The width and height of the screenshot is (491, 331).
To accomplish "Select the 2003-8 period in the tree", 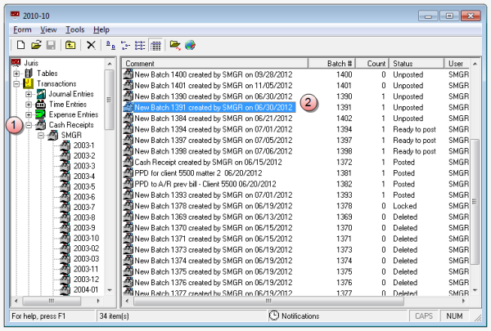I will (x=84, y=217).
